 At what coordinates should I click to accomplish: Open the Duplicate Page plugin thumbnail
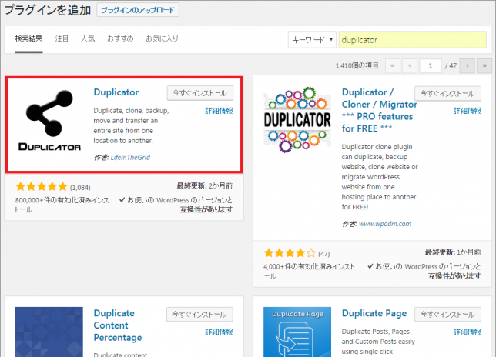[x=297, y=332]
